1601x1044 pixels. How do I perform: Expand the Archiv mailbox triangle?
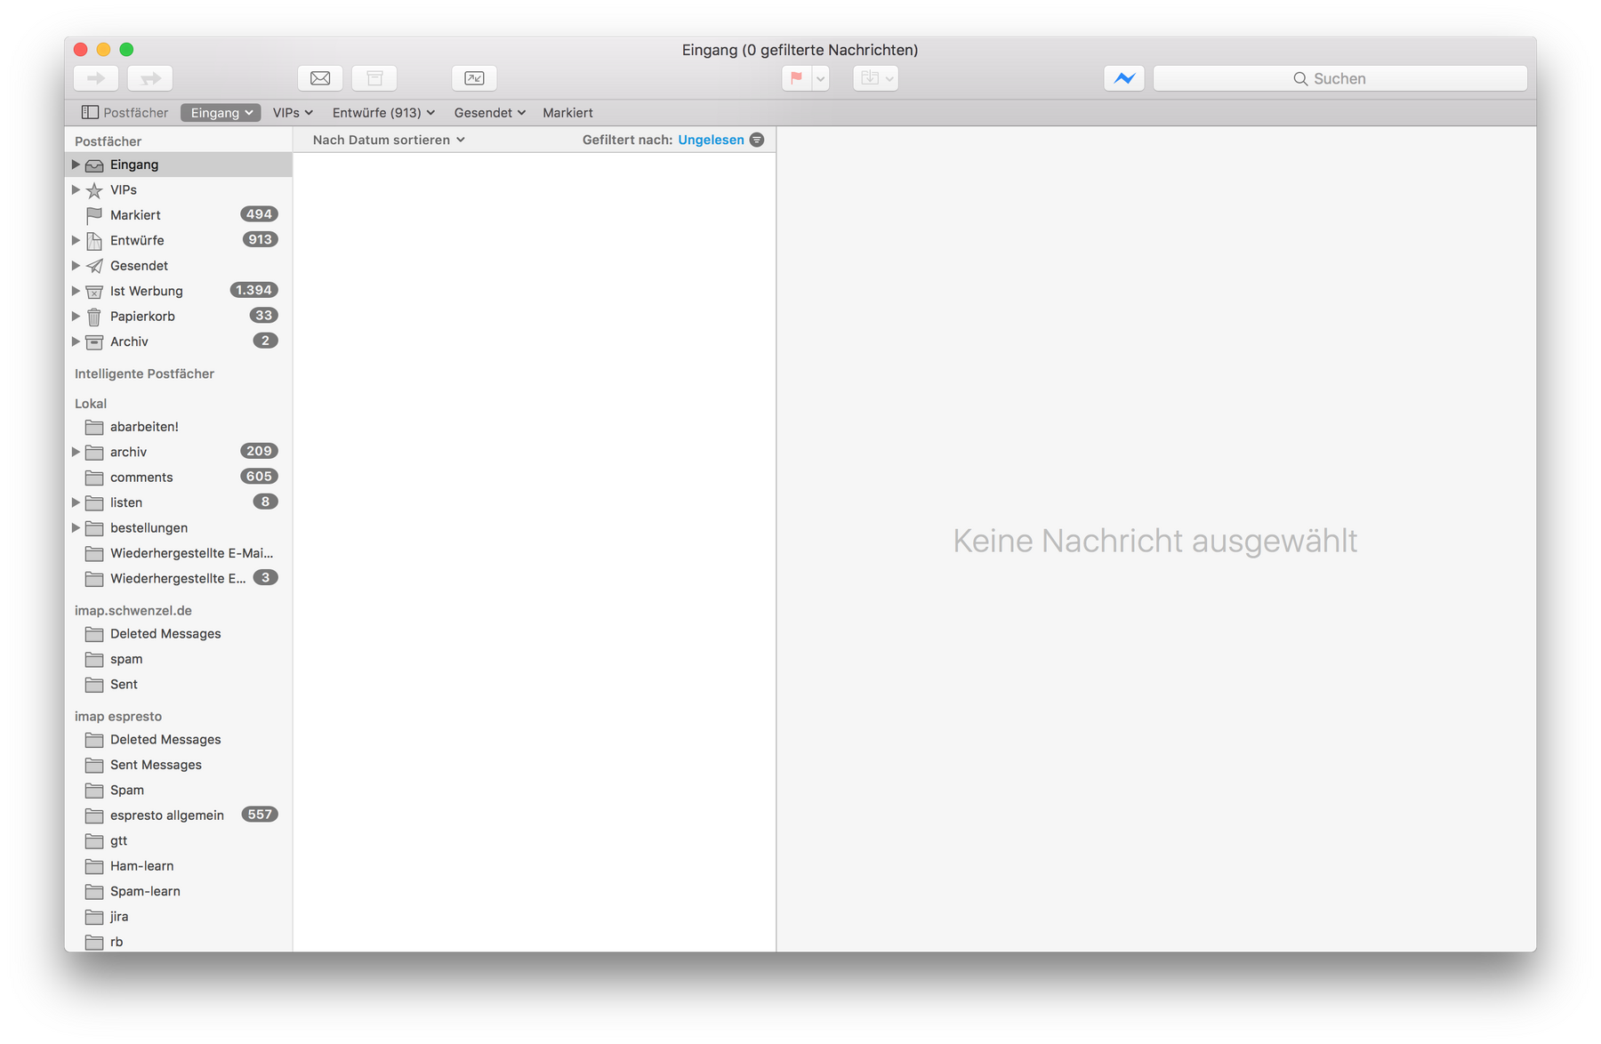pos(76,341)
